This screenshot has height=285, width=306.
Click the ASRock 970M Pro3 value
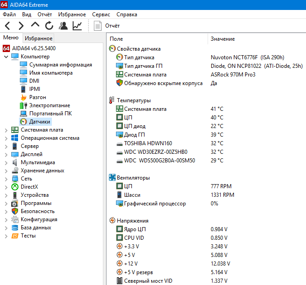coord(233,75)
